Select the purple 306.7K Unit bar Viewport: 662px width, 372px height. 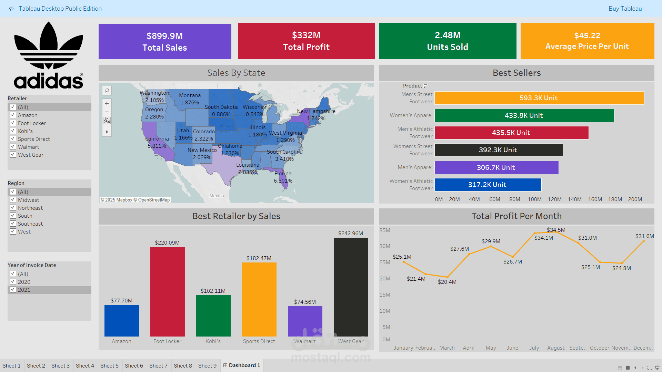click(x=496, y=167)
